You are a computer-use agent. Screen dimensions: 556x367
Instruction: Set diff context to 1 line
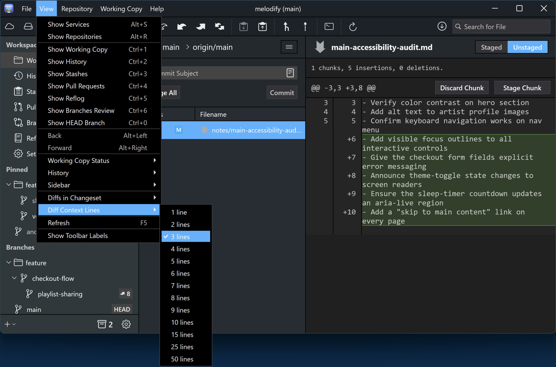point(186,212)
